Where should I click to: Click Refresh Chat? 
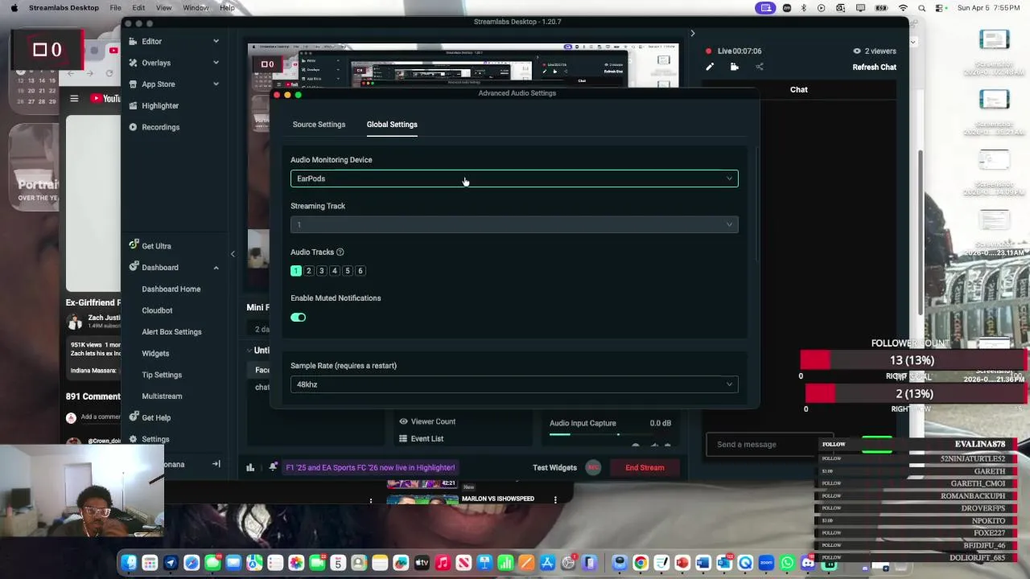point(874,68)
